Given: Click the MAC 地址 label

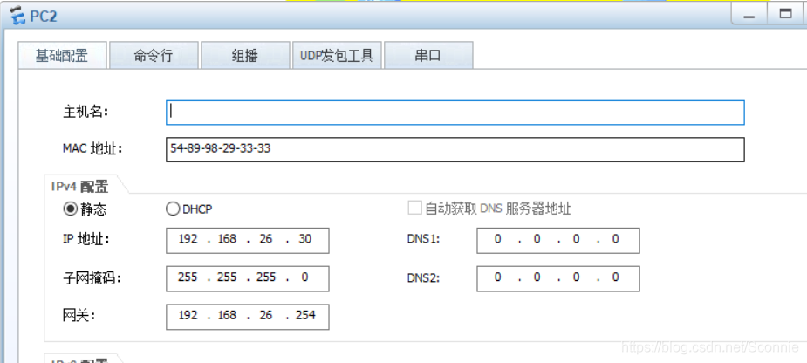Looking at the screenshot, I should pos(92,149).
